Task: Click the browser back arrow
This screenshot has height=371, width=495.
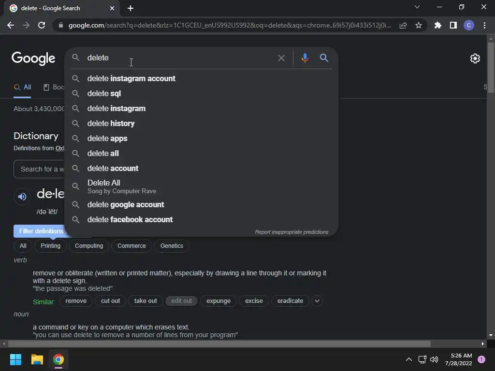Action: (x=11, y=25)
